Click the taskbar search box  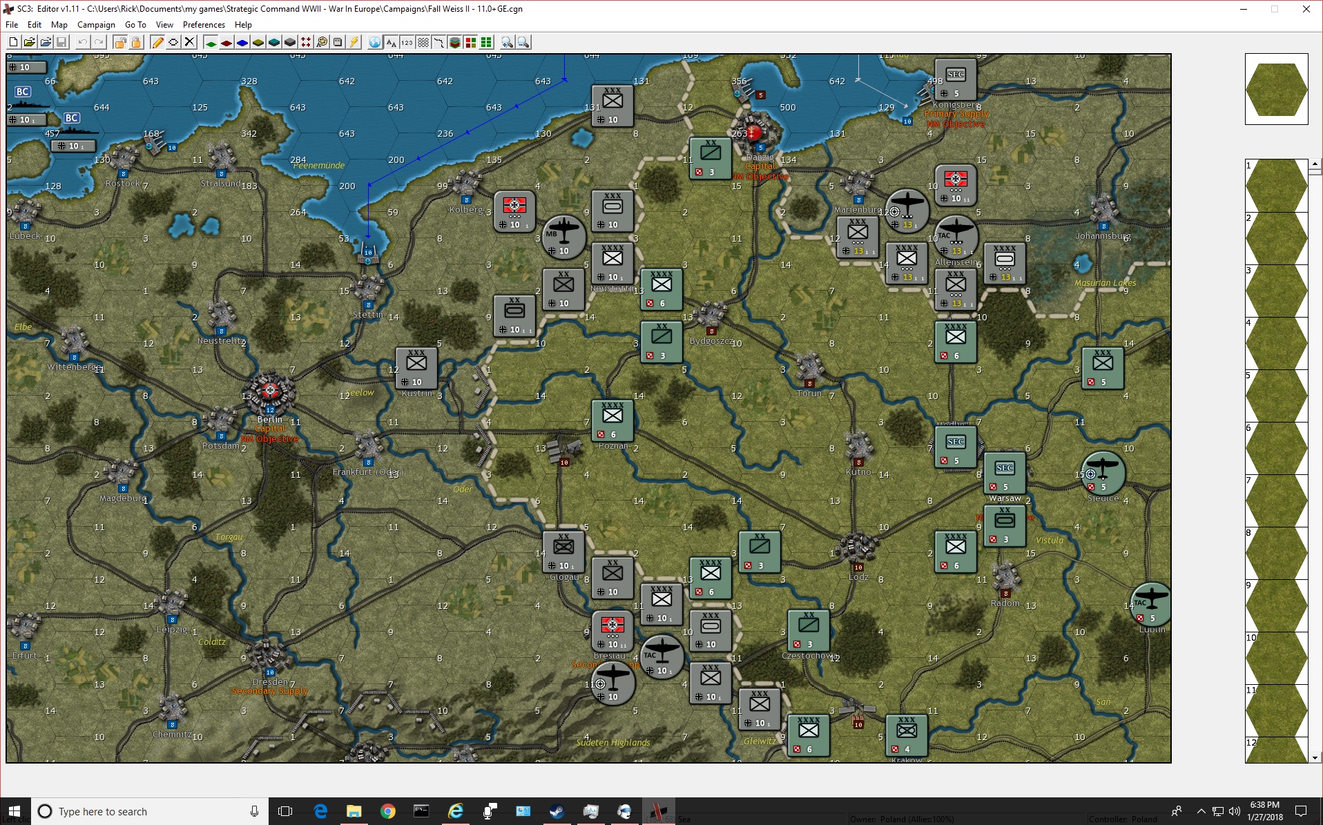(148, 811)
